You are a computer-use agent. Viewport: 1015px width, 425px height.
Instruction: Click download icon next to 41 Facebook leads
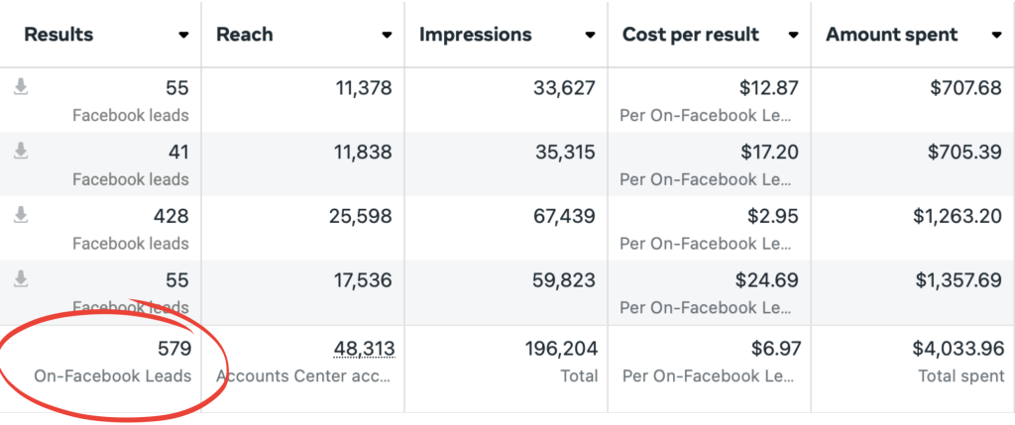coord(20,152)
